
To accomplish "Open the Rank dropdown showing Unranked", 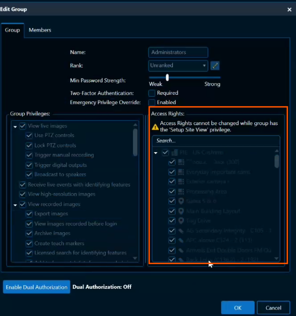I will point(178,66).
